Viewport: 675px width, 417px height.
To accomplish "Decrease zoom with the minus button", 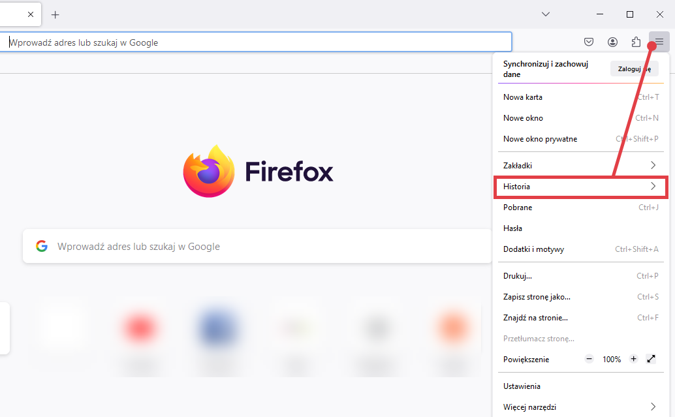I will tap(589, 359).
